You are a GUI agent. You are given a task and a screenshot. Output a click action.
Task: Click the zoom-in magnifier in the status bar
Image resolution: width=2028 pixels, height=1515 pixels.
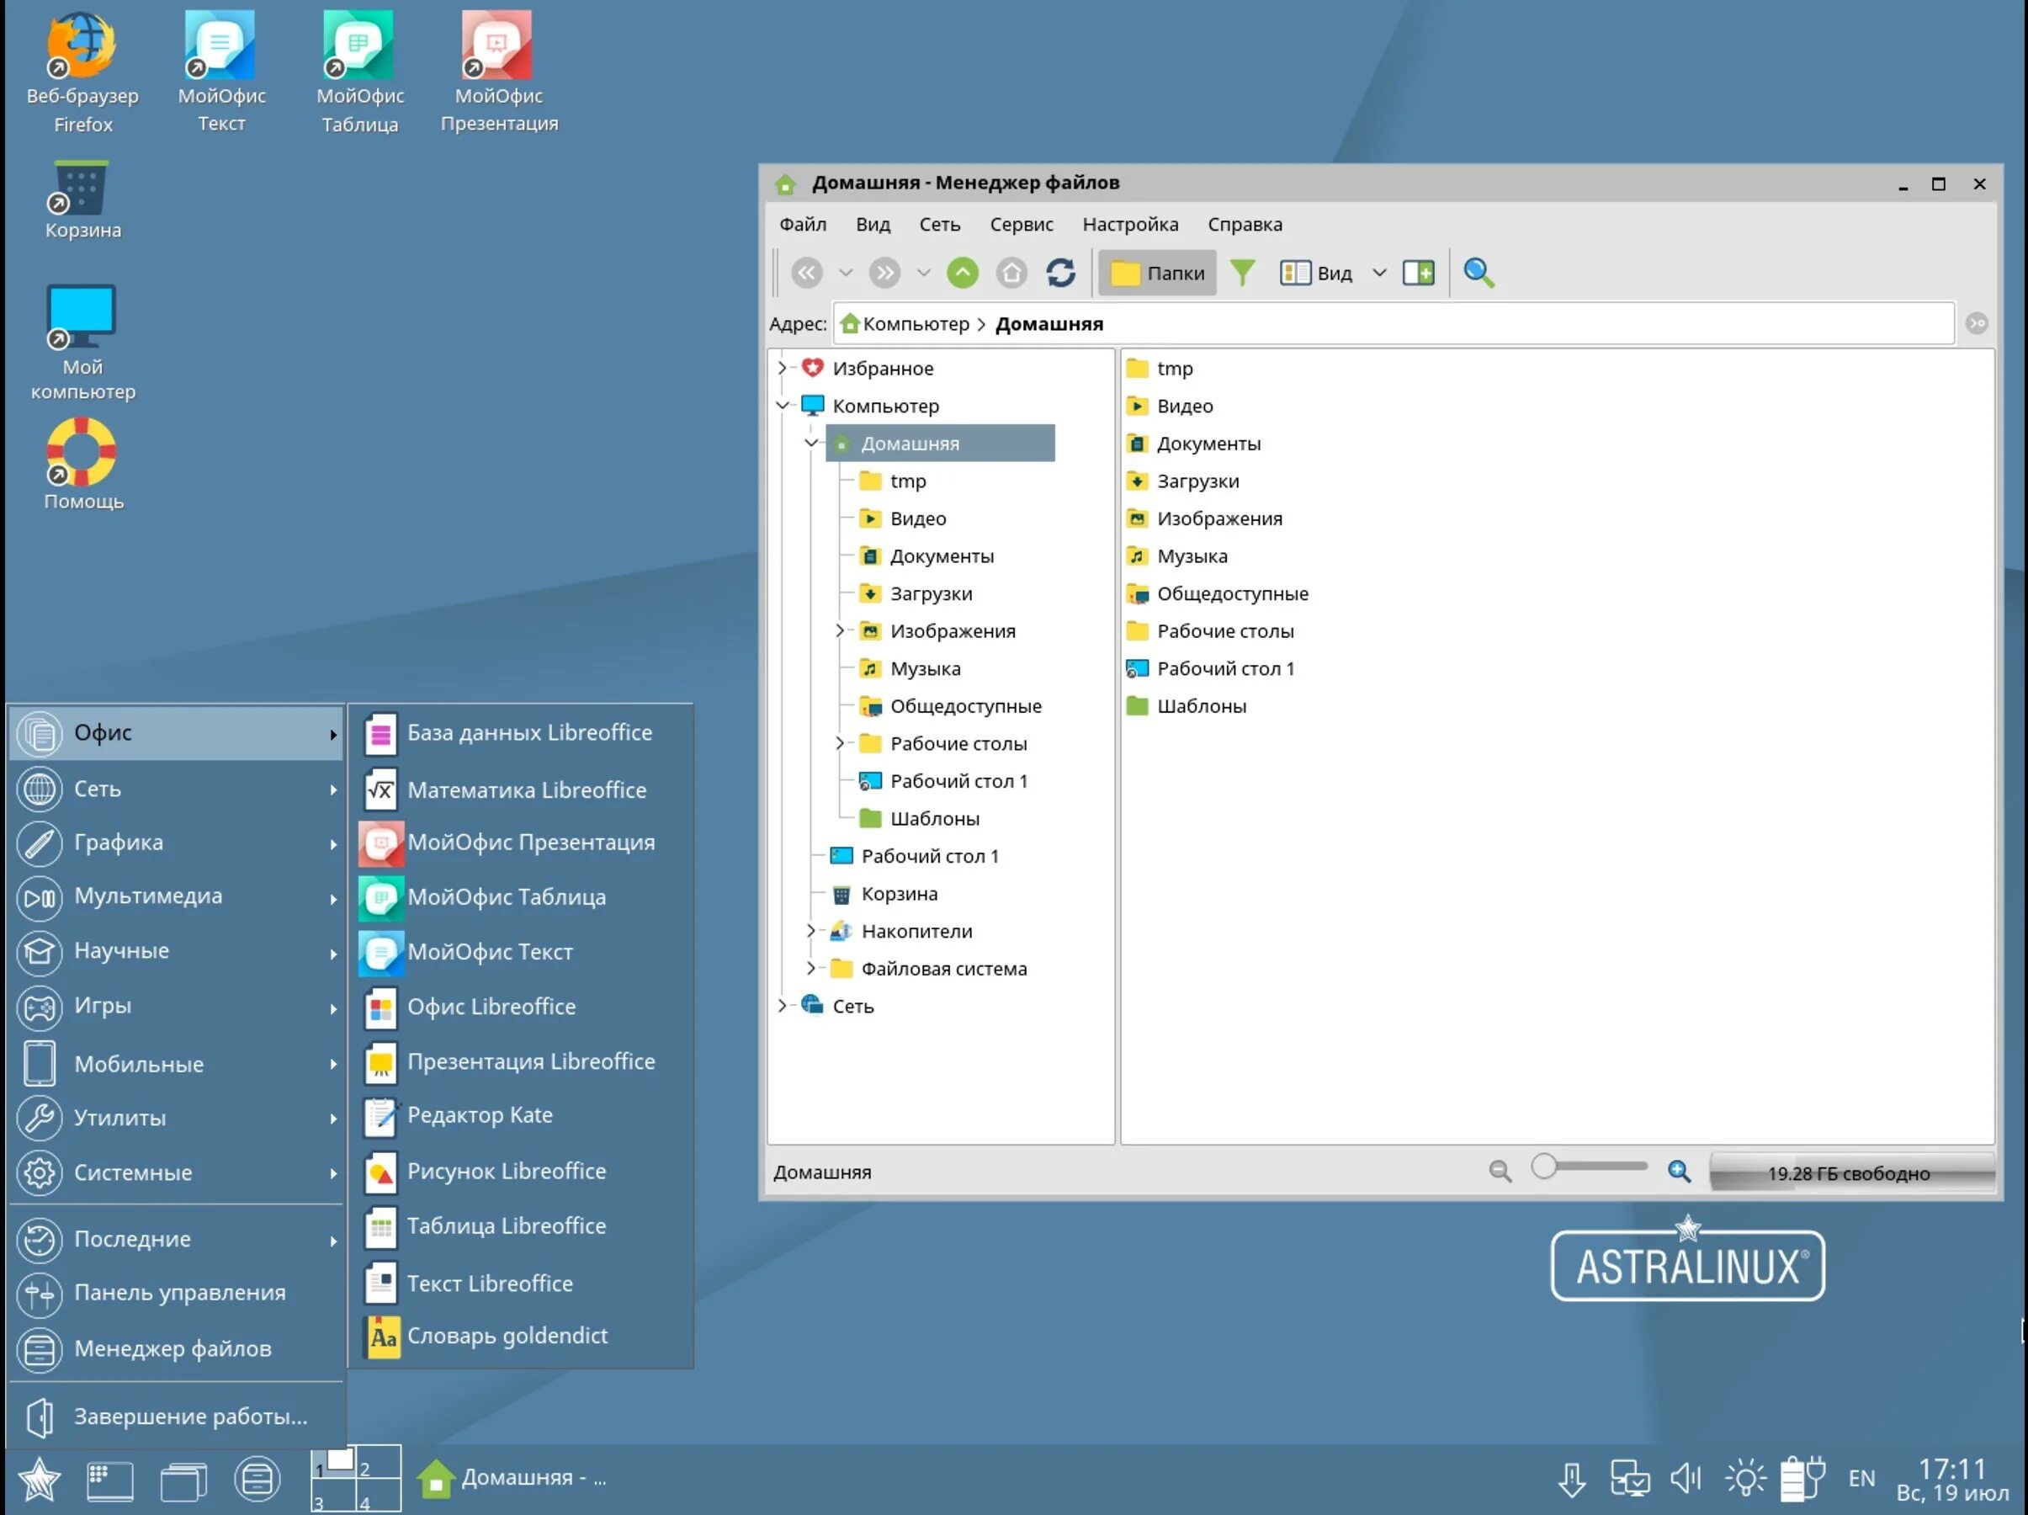pos(1679,1171)
